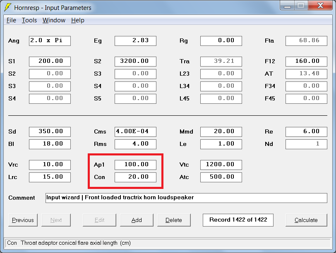
Task: Click the Ang field showing 2.0 x Pi
Action: click(x=50, y=41)
